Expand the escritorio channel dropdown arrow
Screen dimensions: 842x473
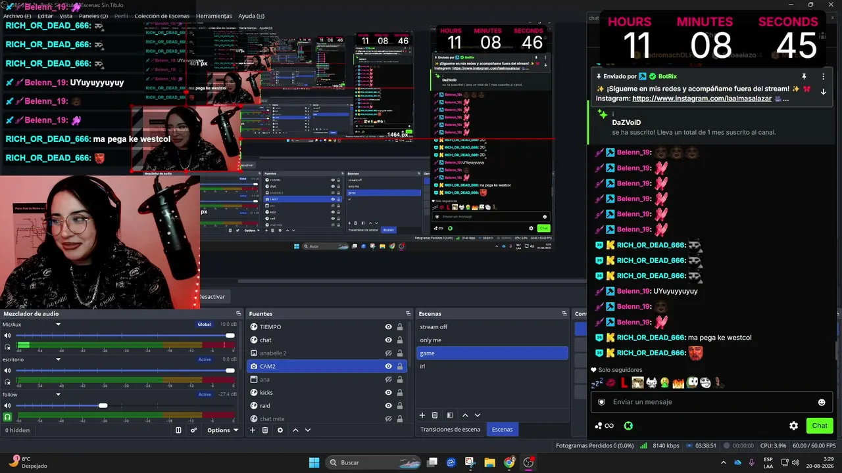58,359
